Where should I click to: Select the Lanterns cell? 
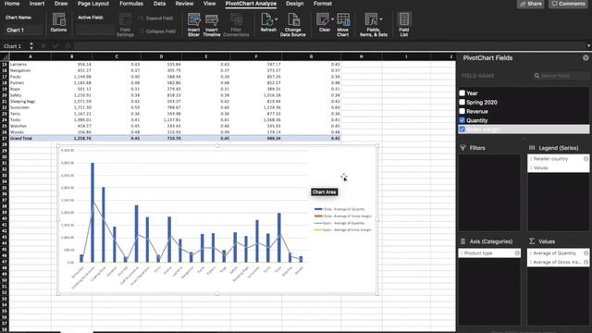[31, 64]
